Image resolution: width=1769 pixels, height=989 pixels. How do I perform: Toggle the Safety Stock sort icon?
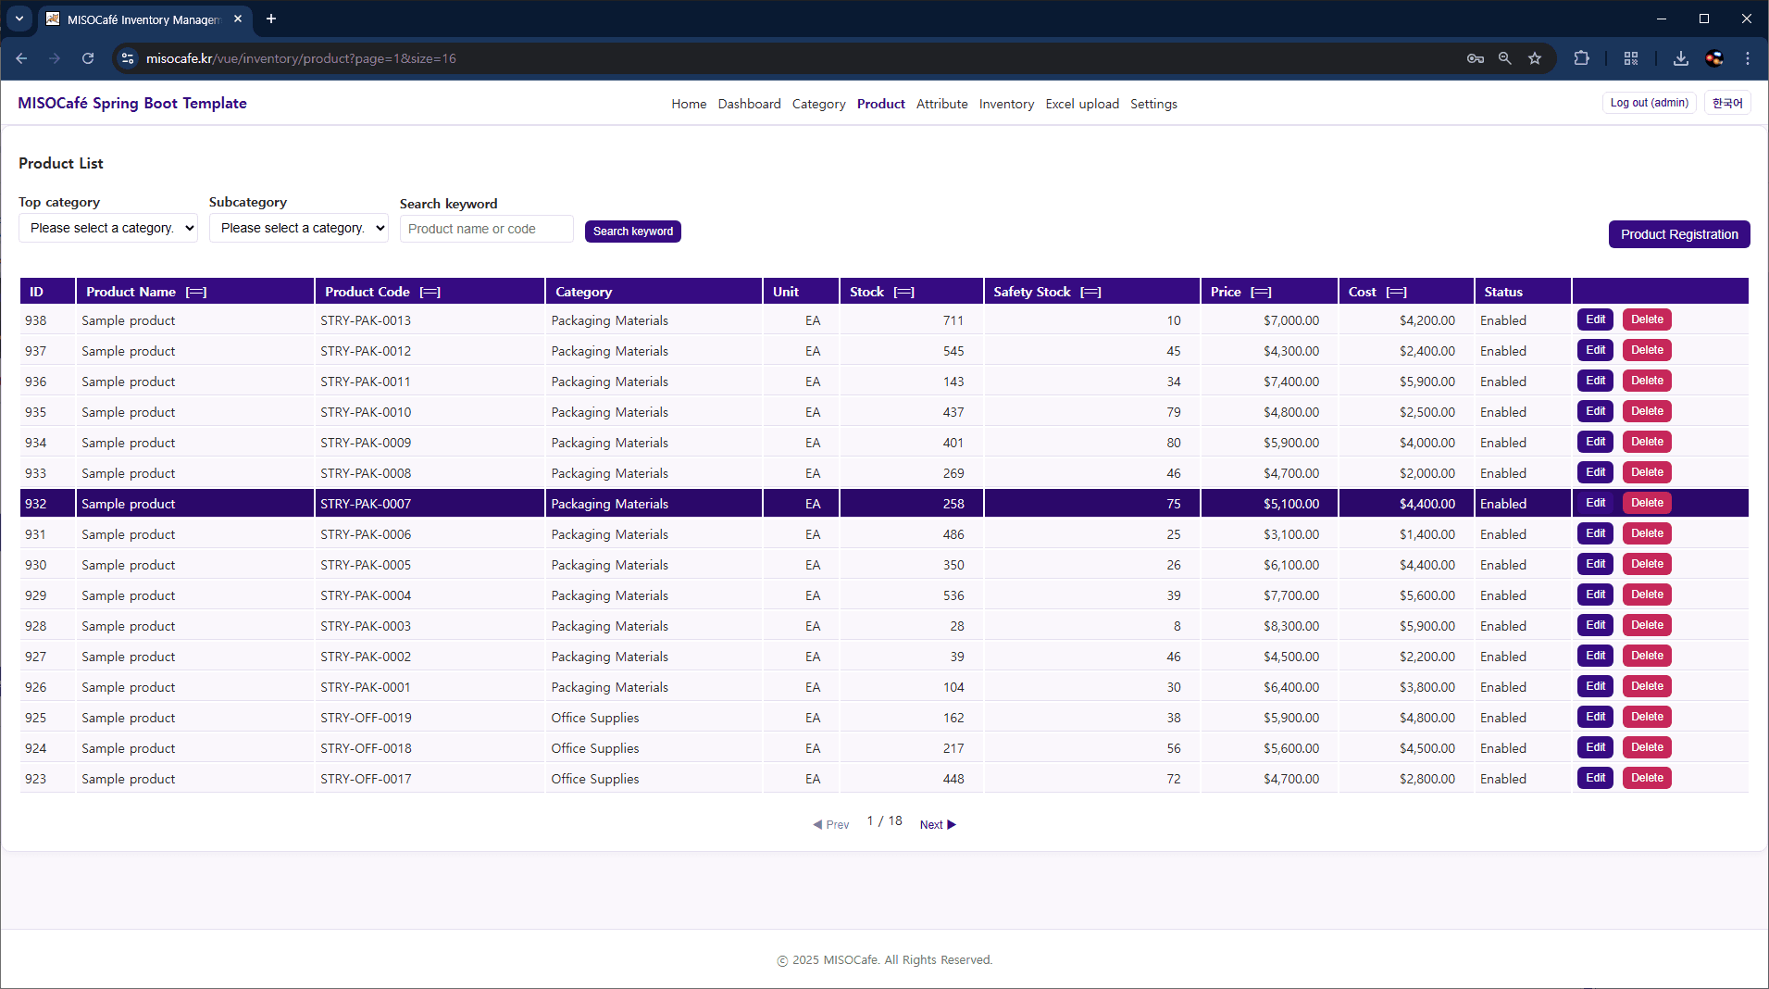click(1090, 293)
